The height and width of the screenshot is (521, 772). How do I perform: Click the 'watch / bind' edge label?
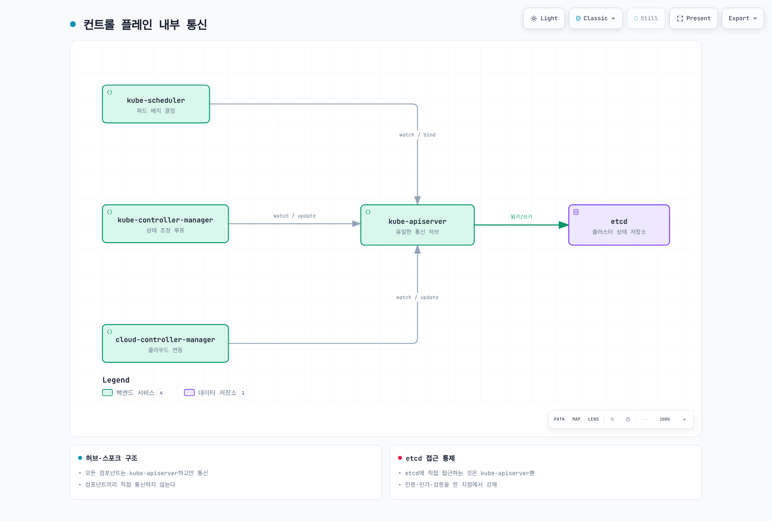(x=417, y=135)
